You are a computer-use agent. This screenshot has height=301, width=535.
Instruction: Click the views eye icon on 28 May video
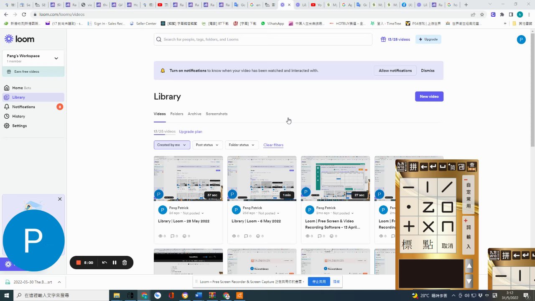[160, 236]
